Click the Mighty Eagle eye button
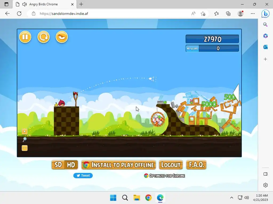 point(62,37)
